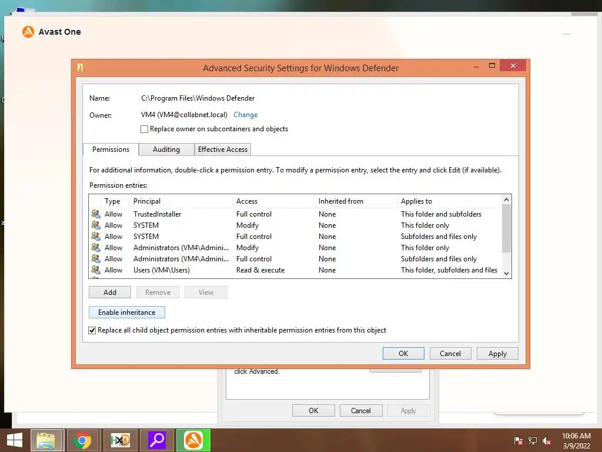Select the TrustedInstaller permission entry
602x452 pixels.
point(295,214)
